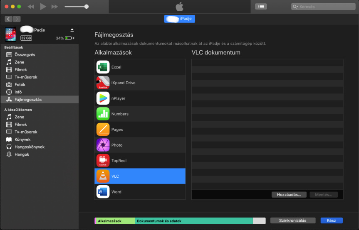This screenshot has height=230, width=359.
Task: Click the Keresés search field
Action: tap(323, 7)
